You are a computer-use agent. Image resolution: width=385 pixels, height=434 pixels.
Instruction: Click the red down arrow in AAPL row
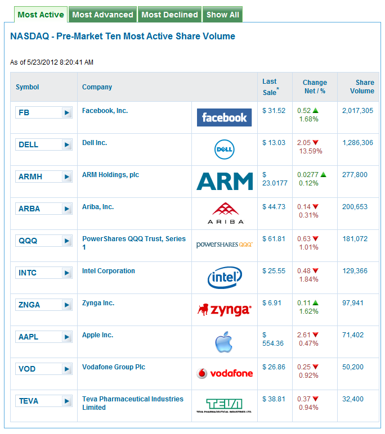tap(315, 335)
